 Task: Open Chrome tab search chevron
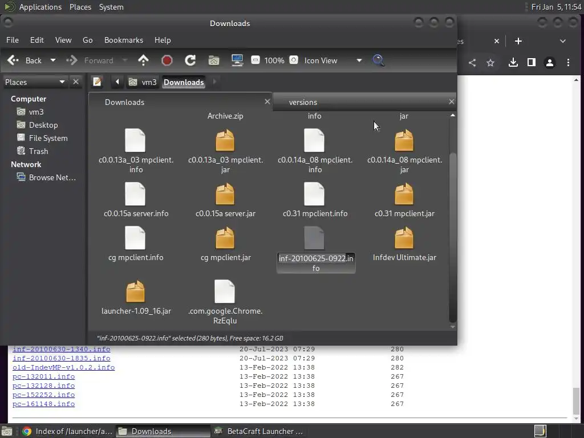[563, 41]
